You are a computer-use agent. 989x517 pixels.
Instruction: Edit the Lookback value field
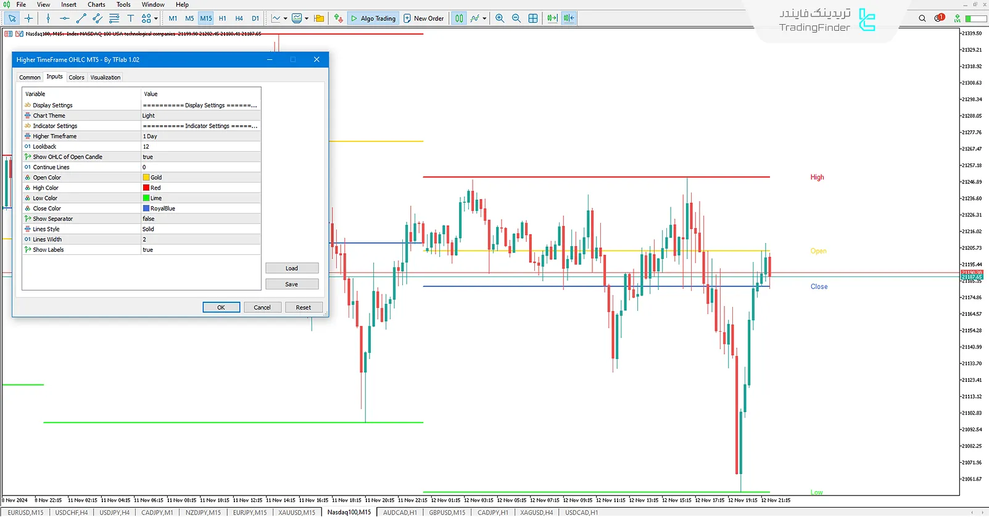coord(201,147)
